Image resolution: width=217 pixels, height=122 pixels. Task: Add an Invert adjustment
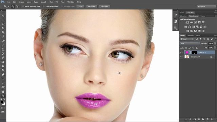pos(188,31)
